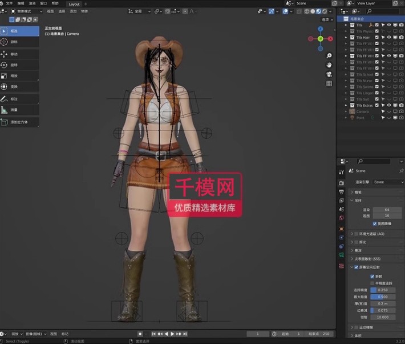Jump to the timeline end frame button

[185, 334]
